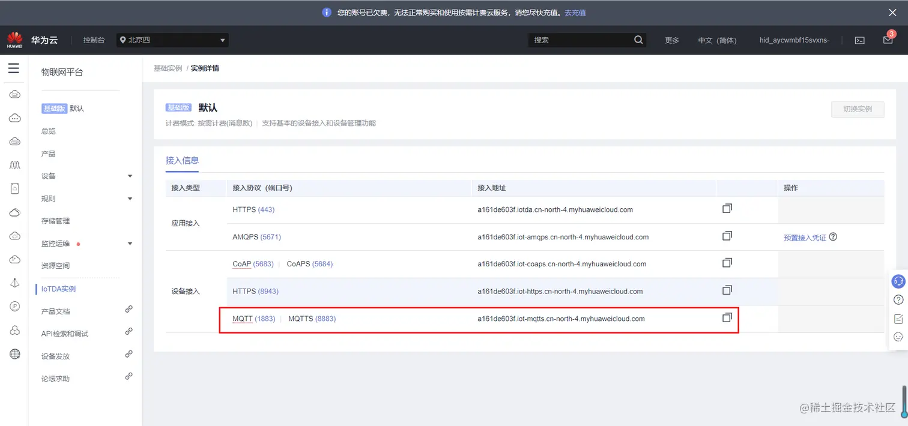
Task: Click the 华为云 brand text
Action: pyautogui.click(x=44, y=40)
